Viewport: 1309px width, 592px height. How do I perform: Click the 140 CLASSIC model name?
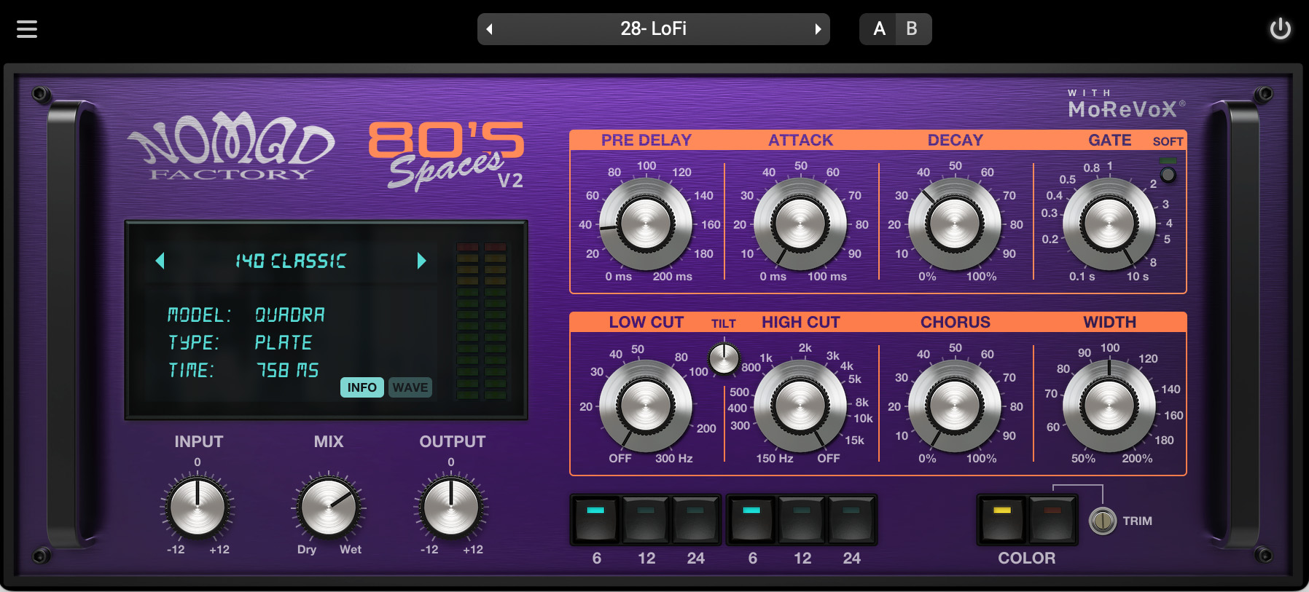290,261
